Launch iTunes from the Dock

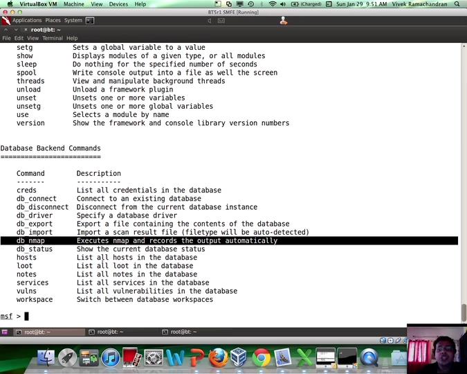[110, 357]
